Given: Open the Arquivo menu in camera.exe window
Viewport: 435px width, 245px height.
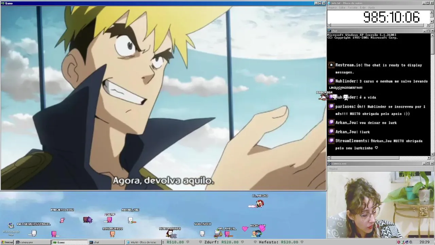Looking at the screenshot, I should tap(333, 168).
